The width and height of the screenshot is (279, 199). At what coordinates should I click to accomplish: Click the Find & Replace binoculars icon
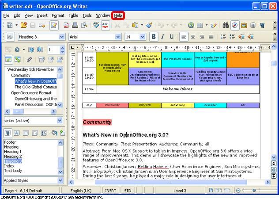(226, 26)
